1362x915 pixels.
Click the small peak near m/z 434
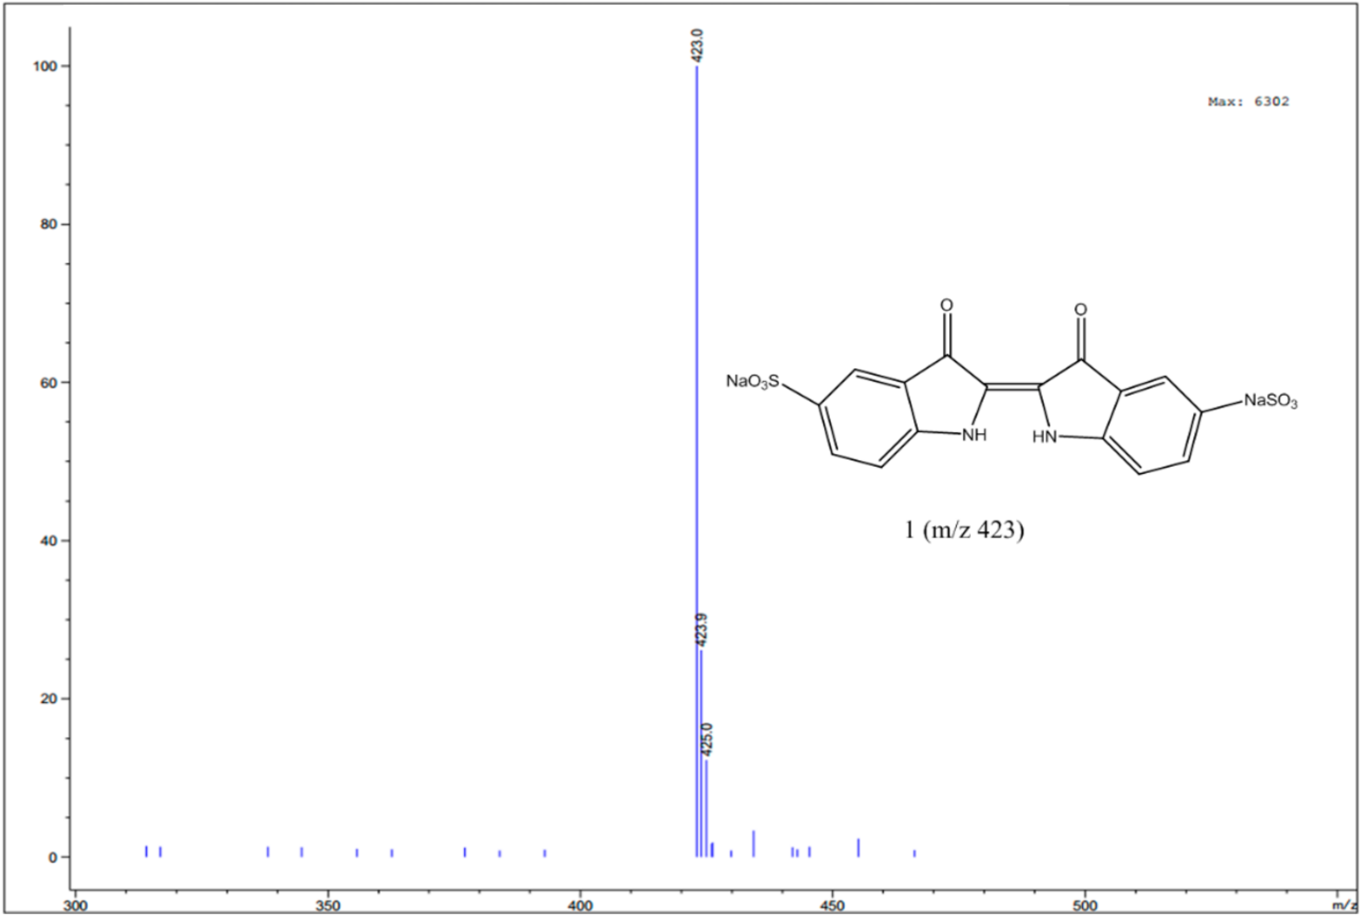(x=753, y=844)
